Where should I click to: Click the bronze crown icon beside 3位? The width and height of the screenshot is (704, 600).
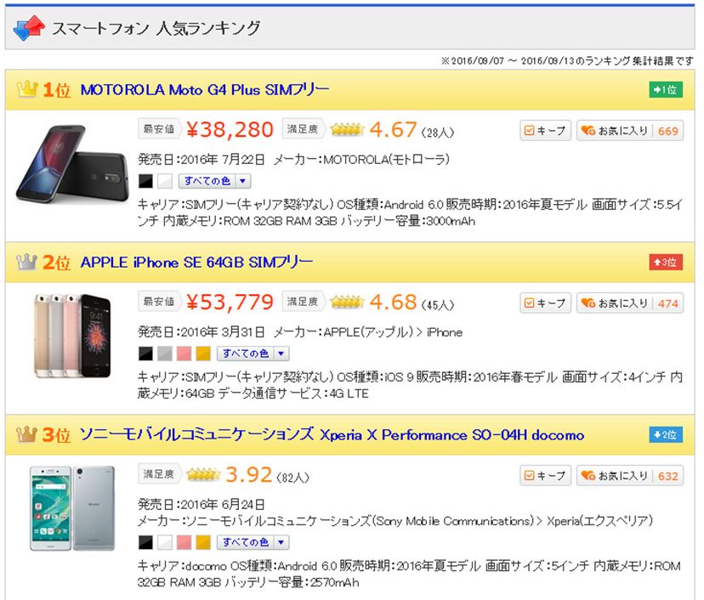26,434
